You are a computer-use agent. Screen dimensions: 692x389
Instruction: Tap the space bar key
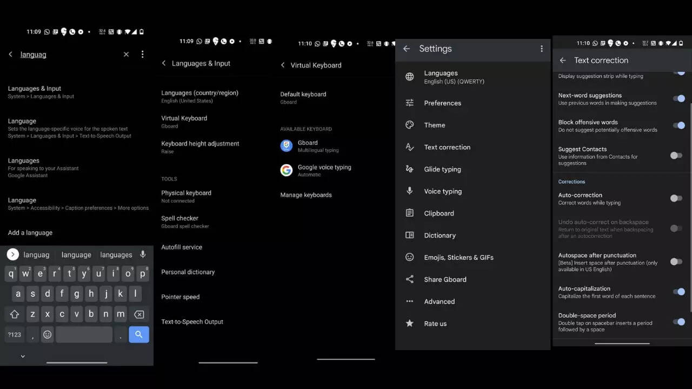[84, 334]
